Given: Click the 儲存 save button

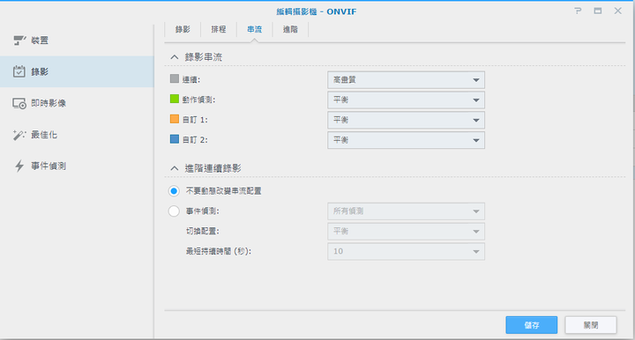Looking at the screenshot, I should 531,325.
